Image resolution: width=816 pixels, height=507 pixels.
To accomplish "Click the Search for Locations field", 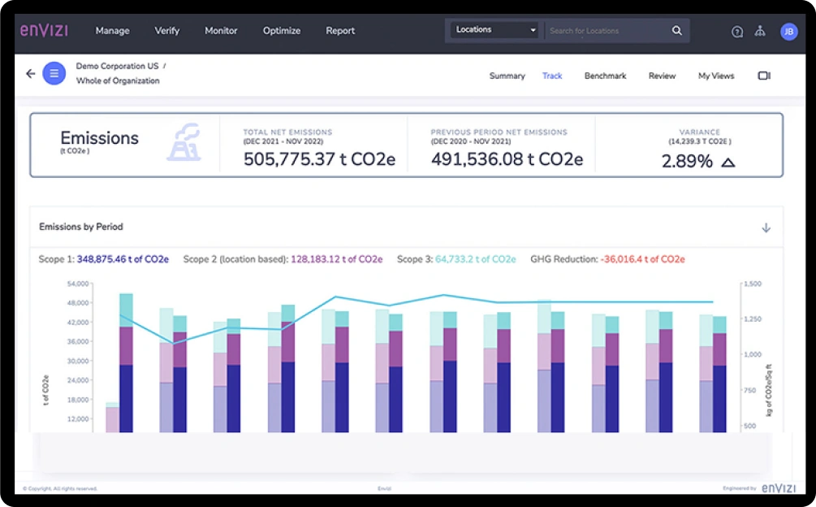I will click(x=607, y=31).
